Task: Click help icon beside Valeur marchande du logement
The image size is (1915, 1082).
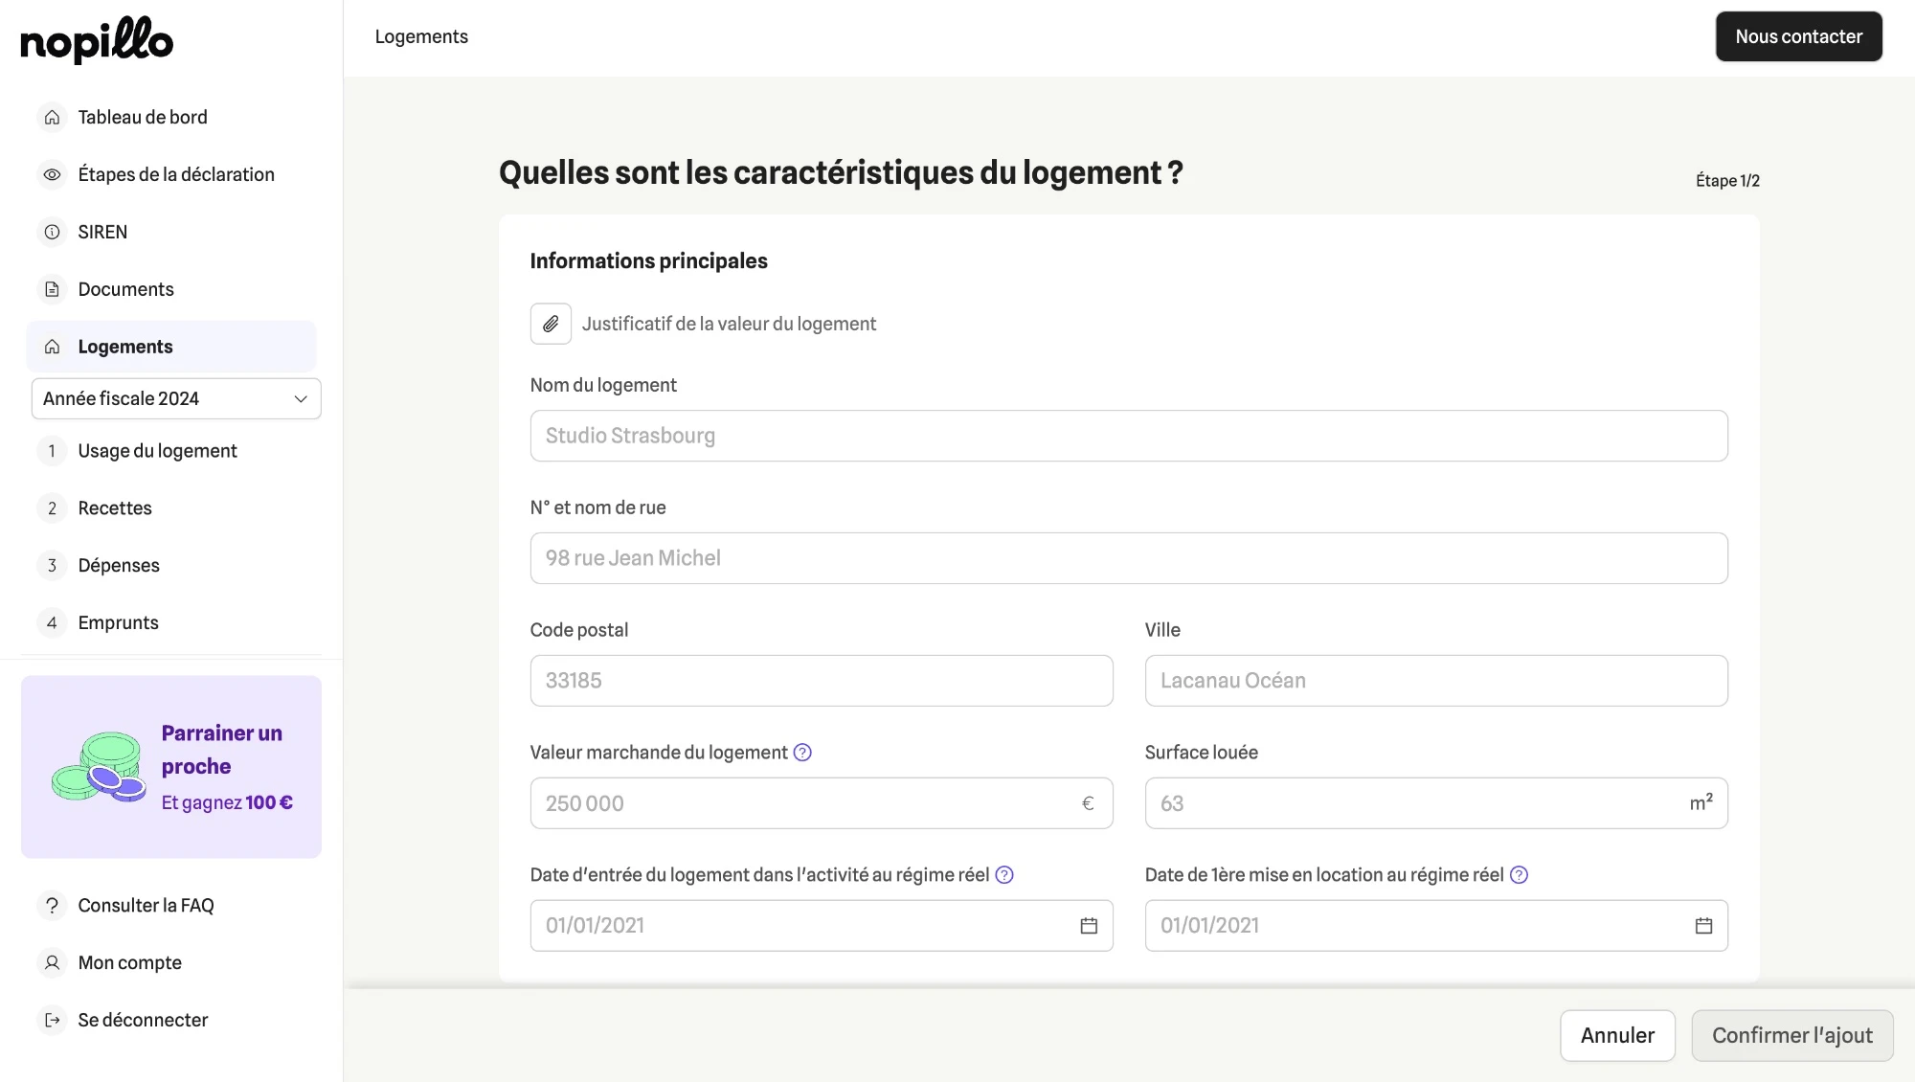Action: [x=802, y=753]
